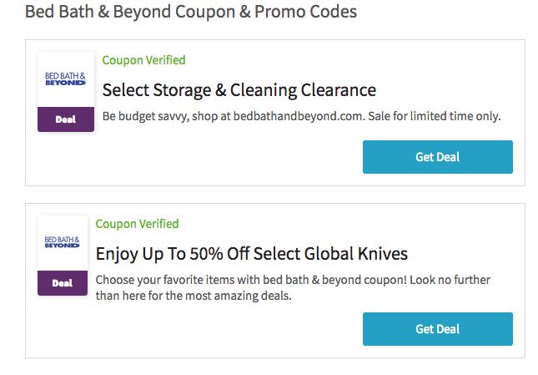538x375 pixels.
Task: Open the Select Storage & Cleaning Clearance title
Action: point(239,90)
